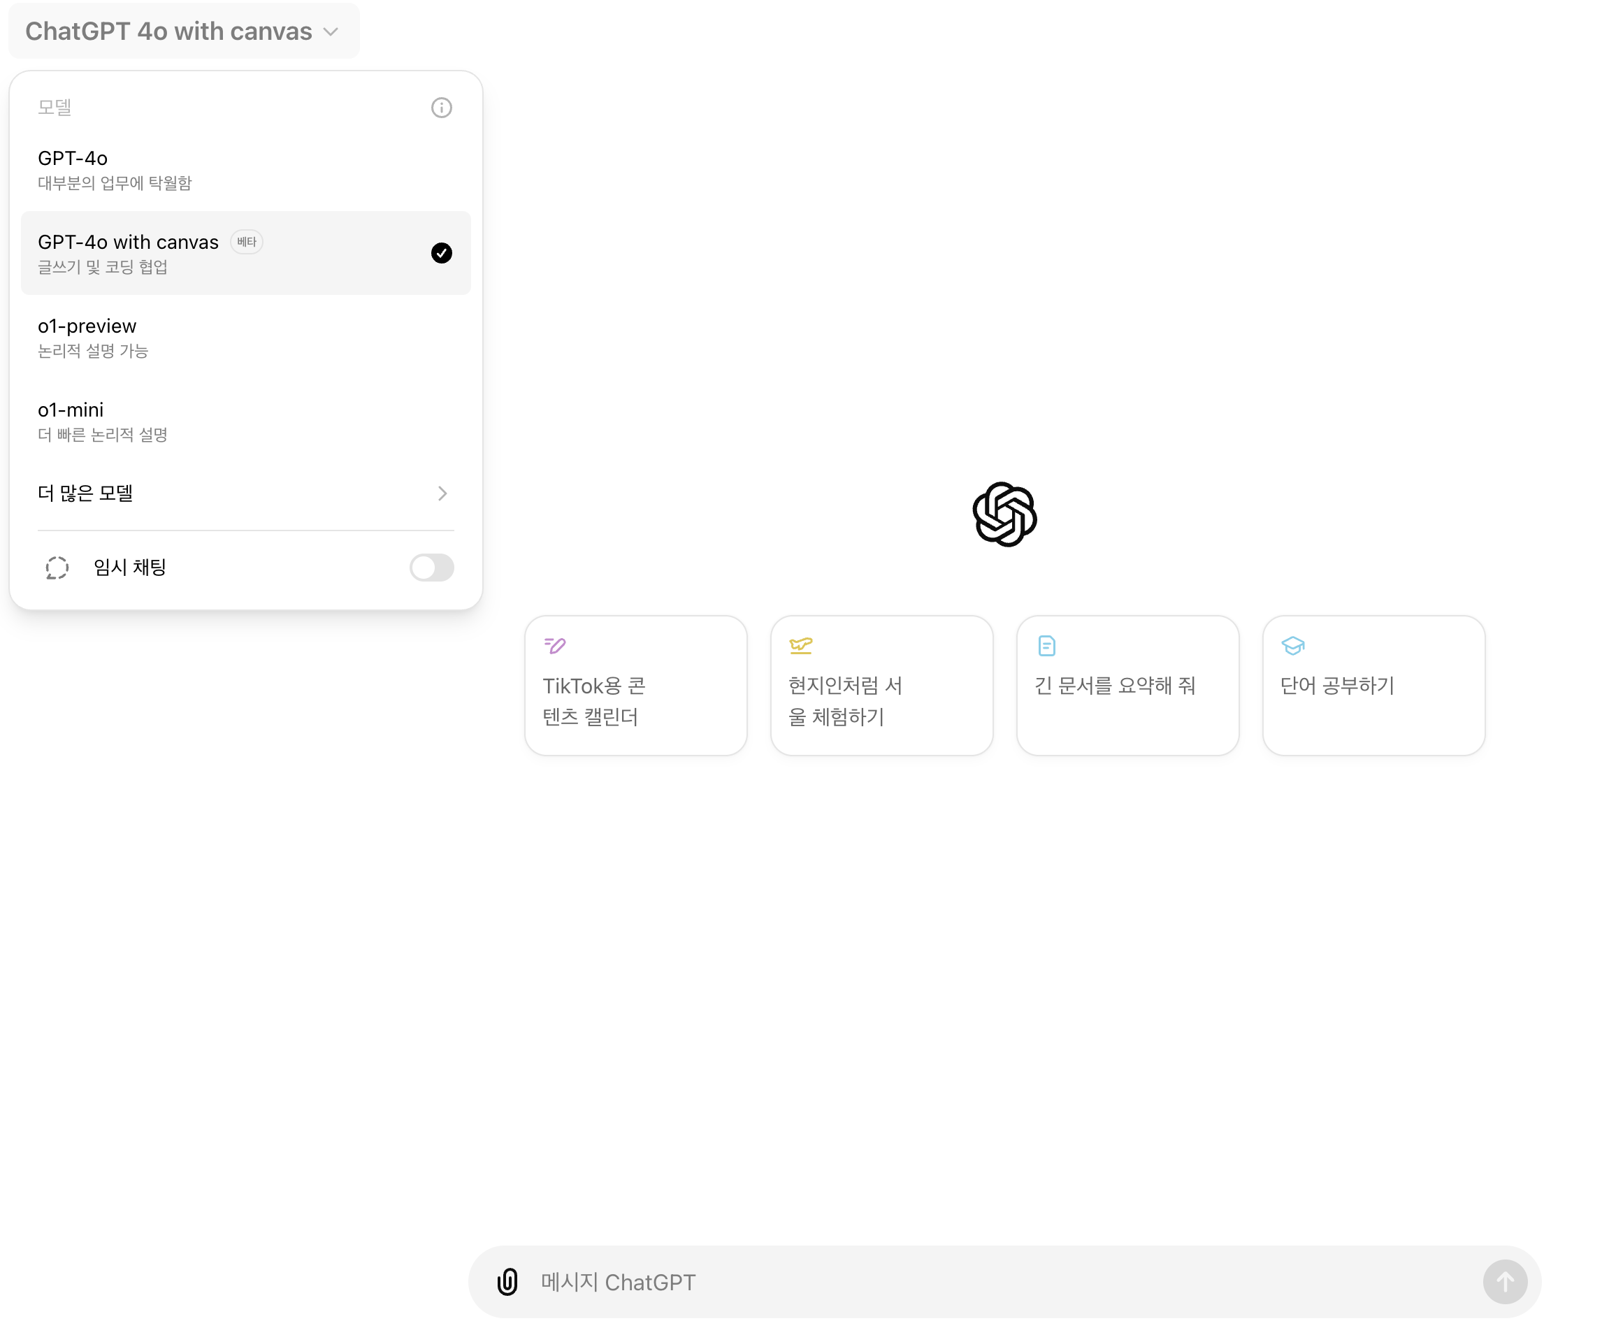Image resolution: width=1602 pixels, height=1328 pixels.
Task: Open the ChatGPT 4o with canvas dropdown
Action: [x=183, y=31]
